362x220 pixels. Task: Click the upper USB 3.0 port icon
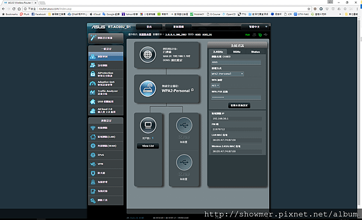pos(184,125)
